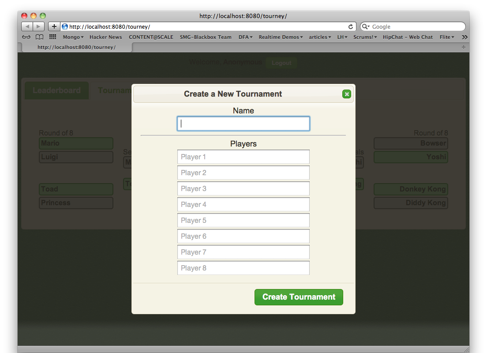Reload the page using the refresh icon

click(x=351, y=26)
